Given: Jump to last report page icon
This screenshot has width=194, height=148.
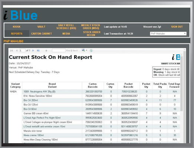Looking at the screenshot, I should click(x=38, y=50).
